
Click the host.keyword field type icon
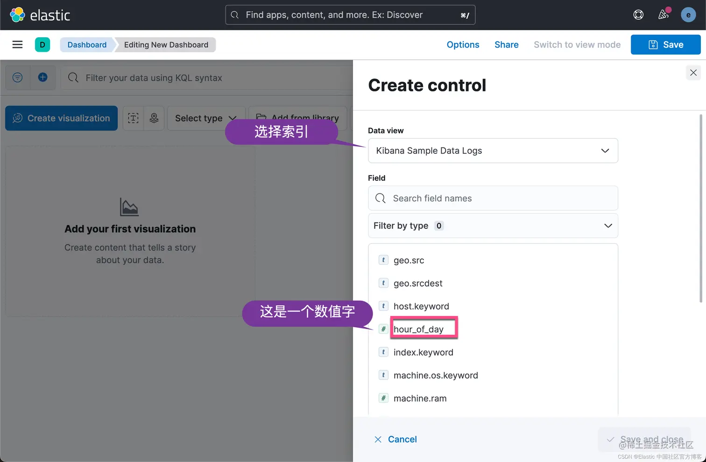click(x=383, y=306)
